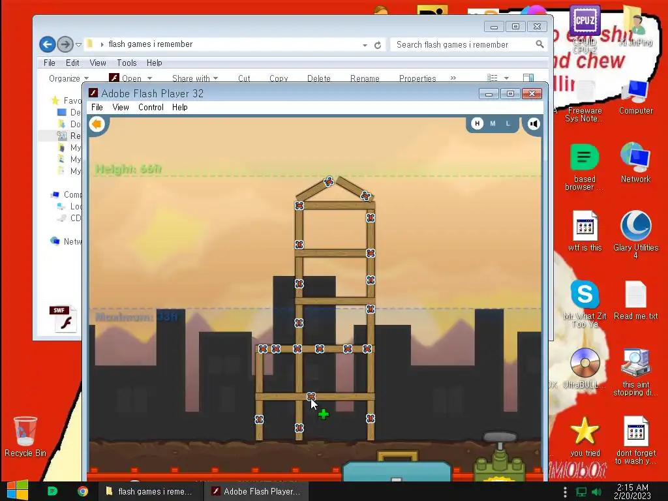Open the Skype desktop shortcut
Screen dimensions: 668x501
(x=584, y=304)
